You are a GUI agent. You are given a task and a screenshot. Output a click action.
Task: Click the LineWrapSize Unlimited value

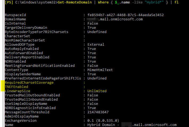coord(97,91)
